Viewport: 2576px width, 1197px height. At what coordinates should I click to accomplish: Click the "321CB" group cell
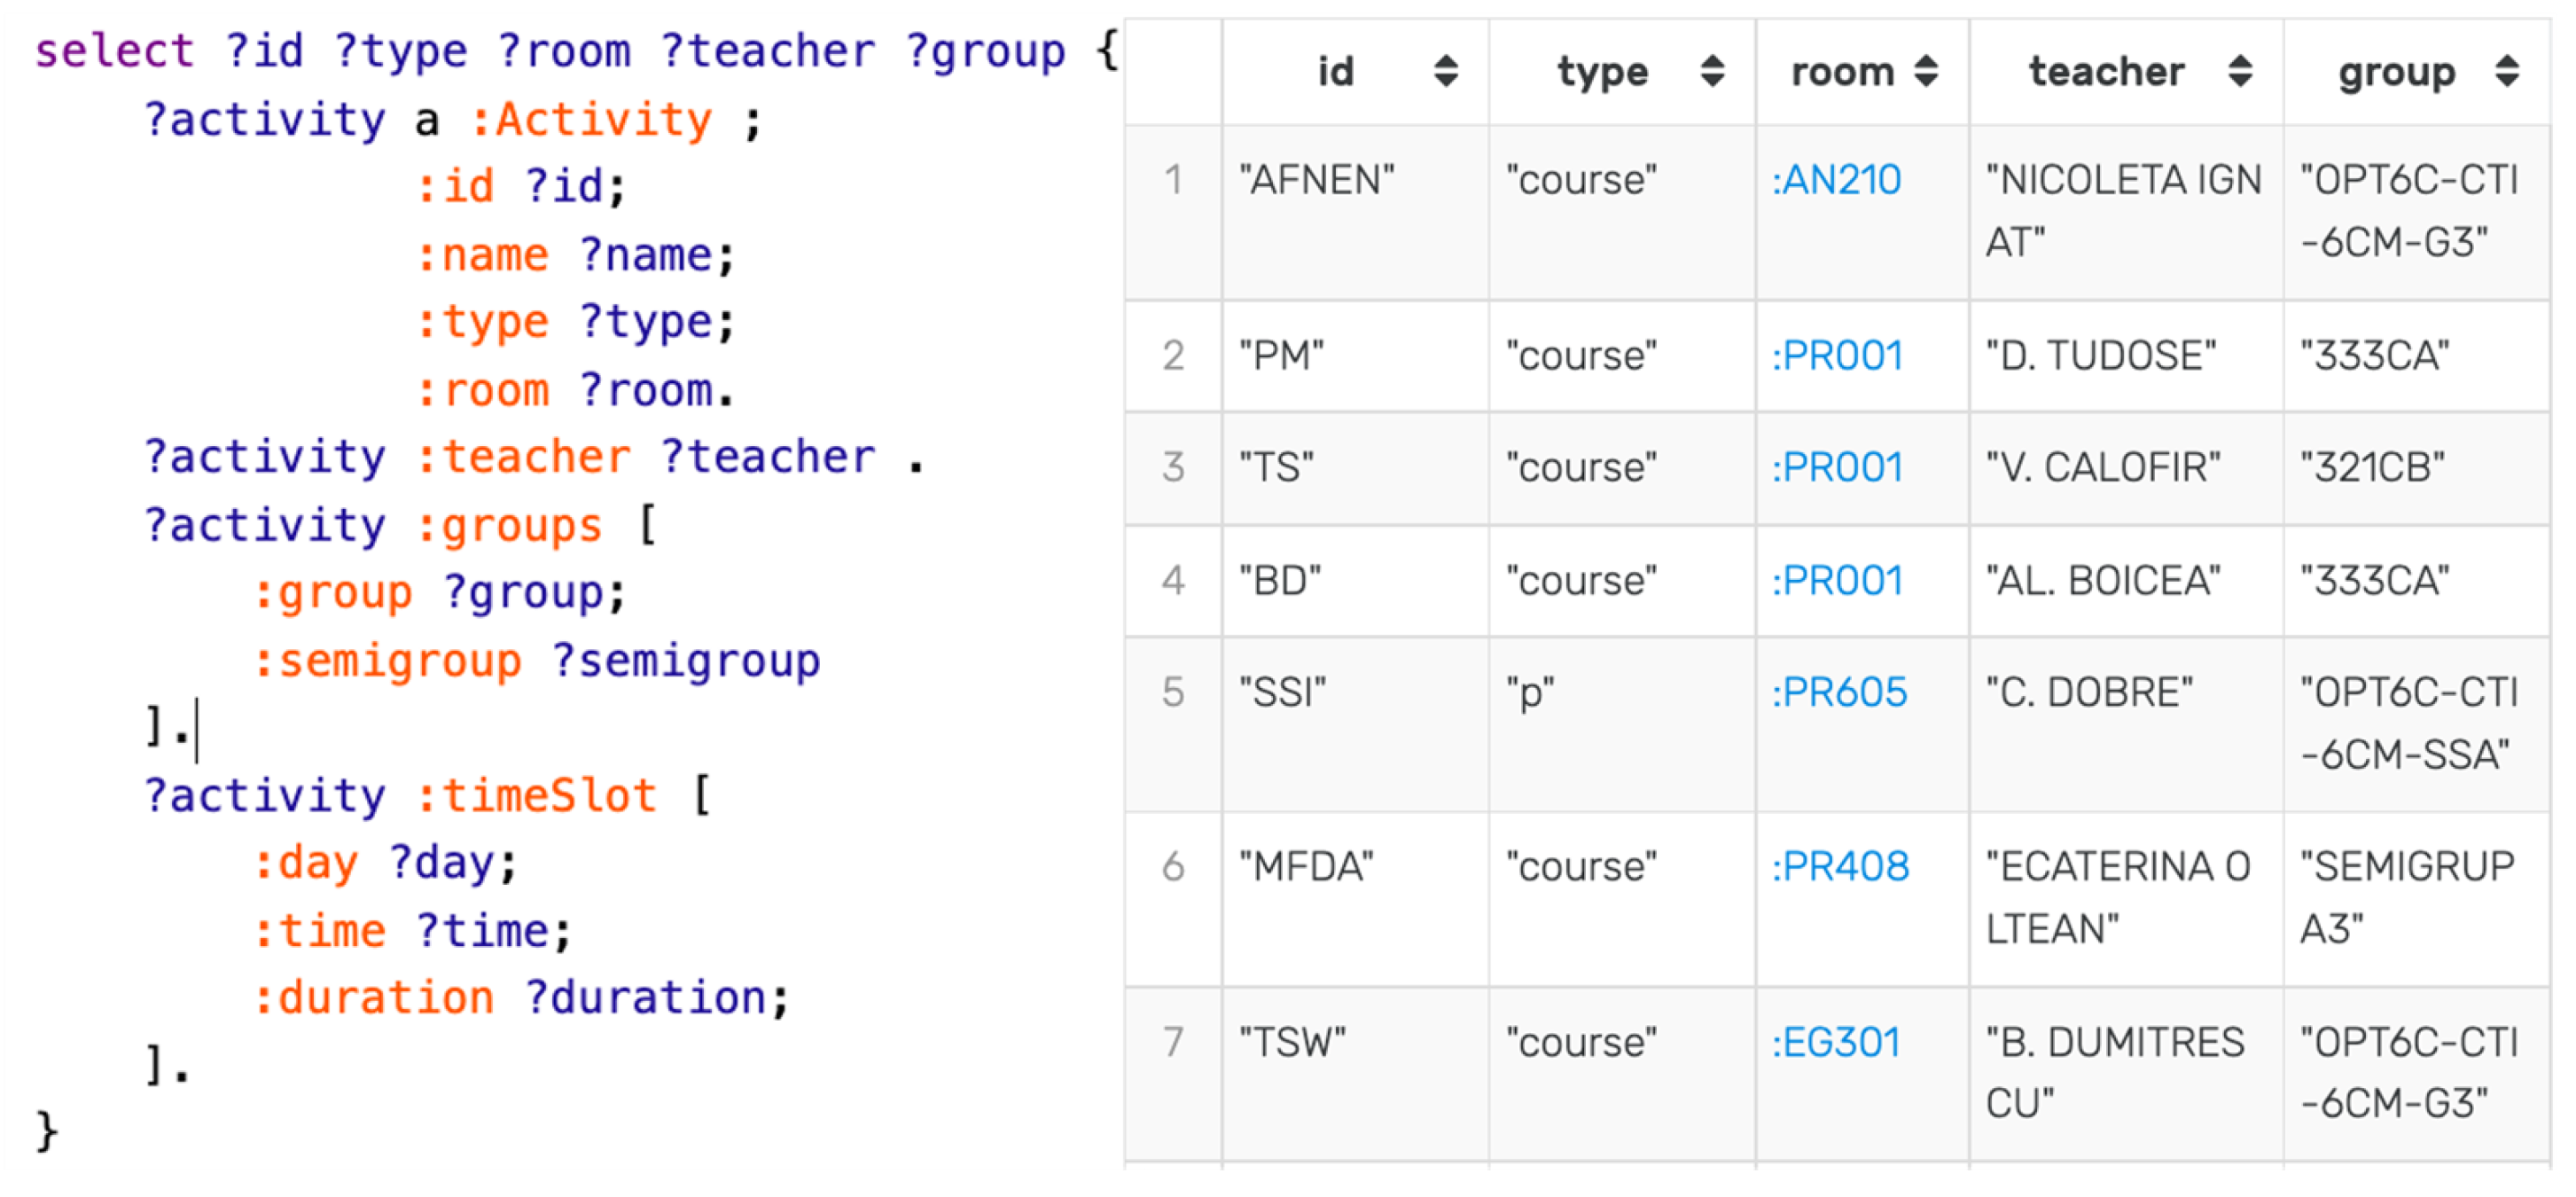[2372, 467]
